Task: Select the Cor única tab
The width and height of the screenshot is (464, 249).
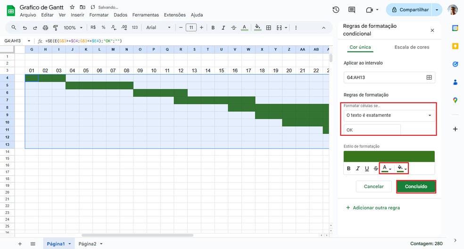Action: click(x=360, y=47)
